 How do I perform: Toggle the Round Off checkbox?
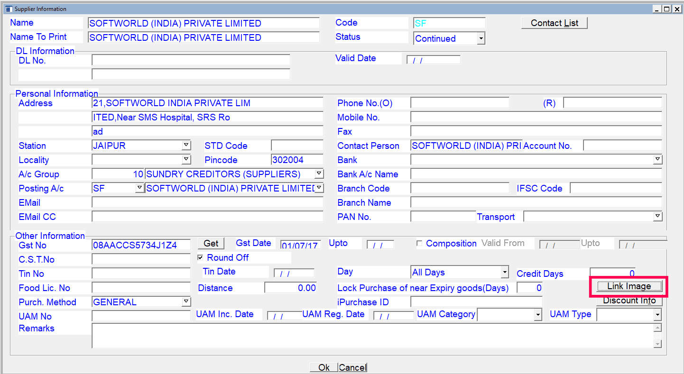point(201,258)
